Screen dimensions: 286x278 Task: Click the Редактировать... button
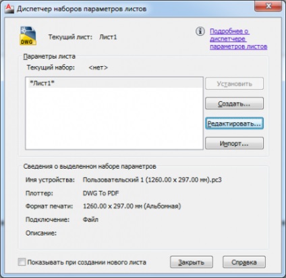234,123
